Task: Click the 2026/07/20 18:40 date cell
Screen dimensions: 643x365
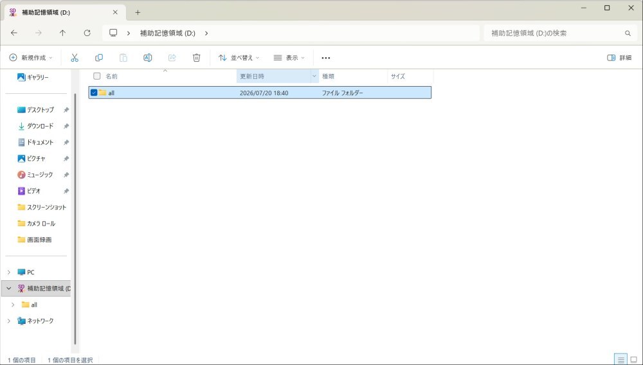Action: point(264,93)
